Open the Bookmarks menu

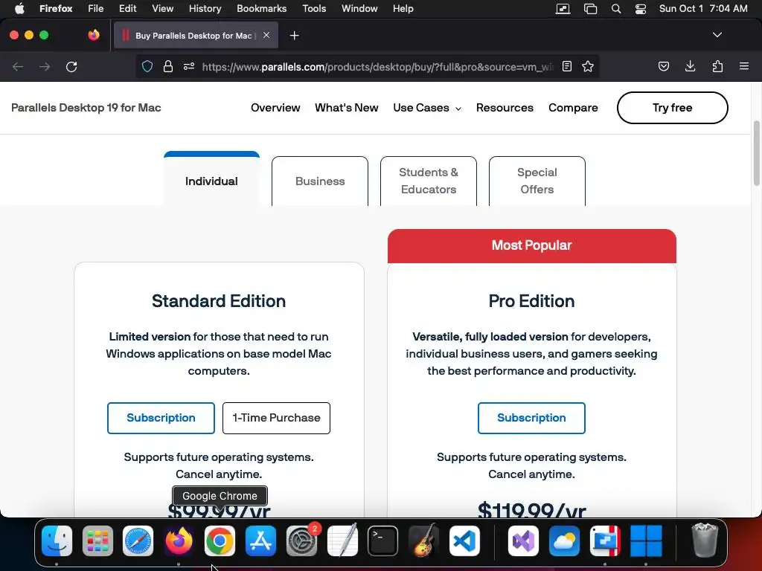click(261, 9)
